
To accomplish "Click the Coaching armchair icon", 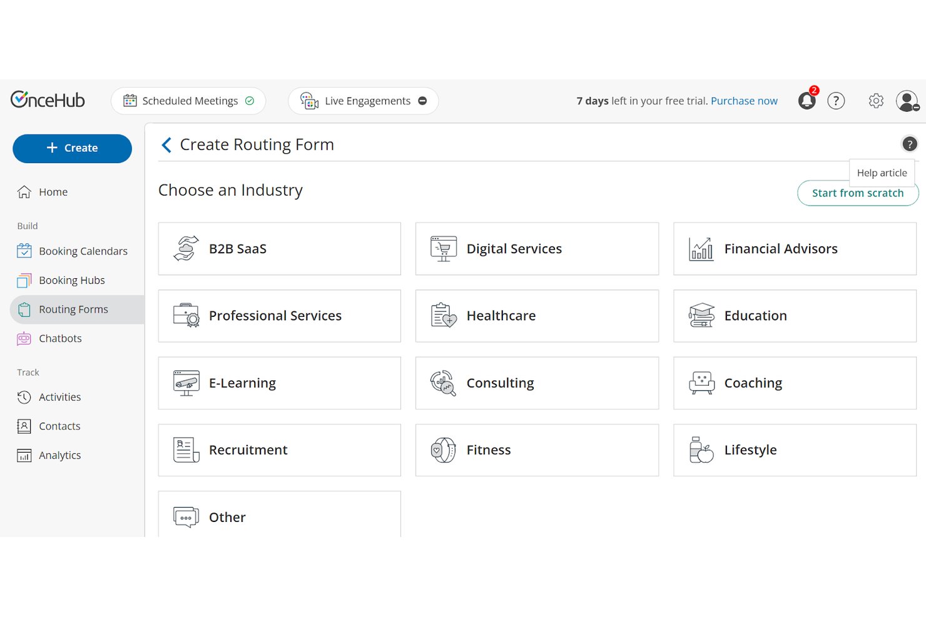I will (701, 383).
